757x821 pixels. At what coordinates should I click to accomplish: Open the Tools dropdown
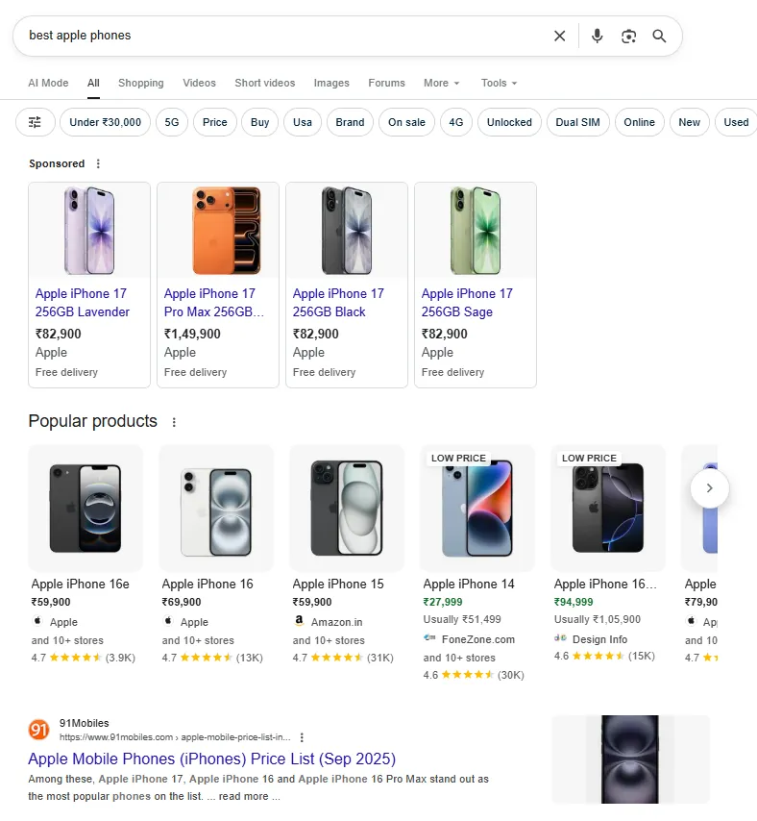499,83
